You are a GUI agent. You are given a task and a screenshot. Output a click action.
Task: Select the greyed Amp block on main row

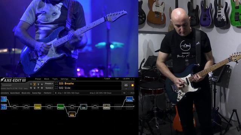coord(72,106)
